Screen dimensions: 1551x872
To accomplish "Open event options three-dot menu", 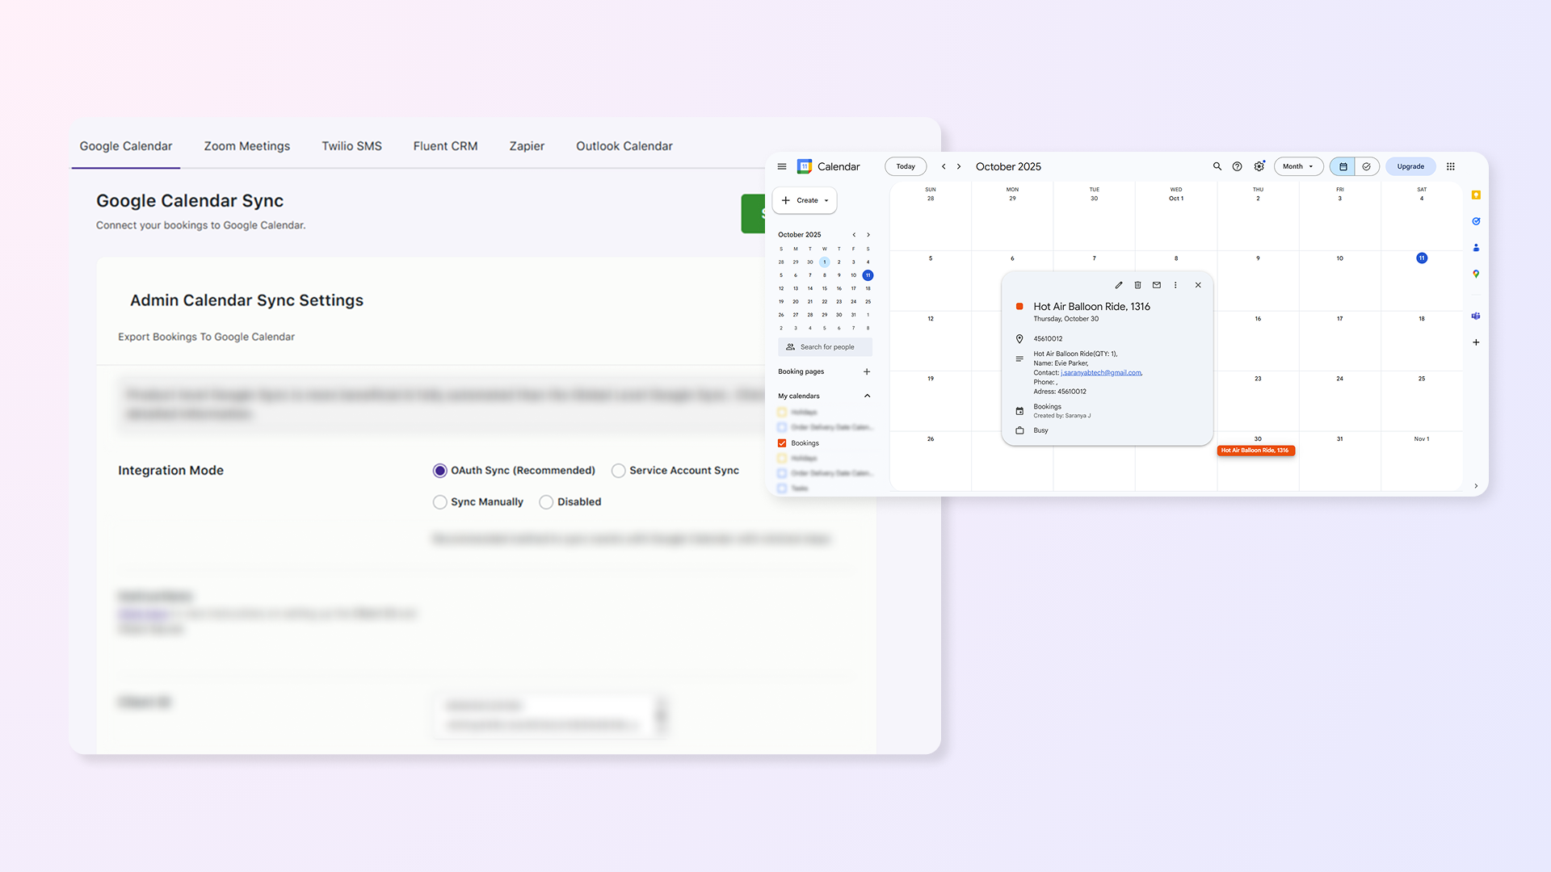I will [x=1175, y=285].
